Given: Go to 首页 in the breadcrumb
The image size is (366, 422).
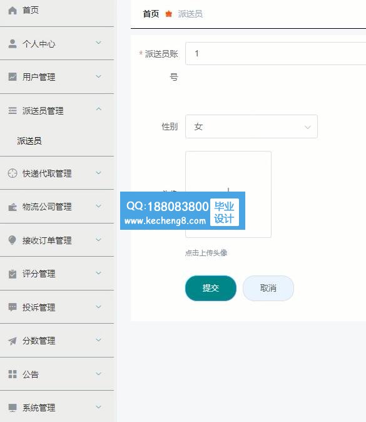Looking at the screenshot, I should click(x=151, y=14).
